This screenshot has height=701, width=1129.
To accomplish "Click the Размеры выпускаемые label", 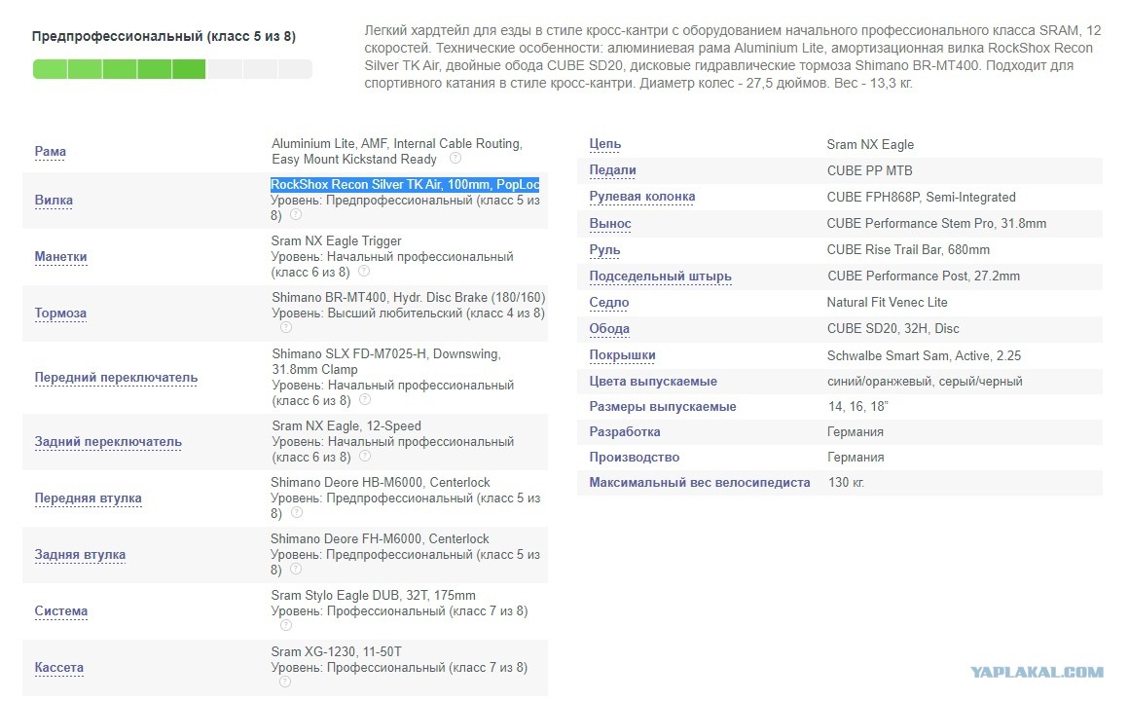I will point(663,406).
